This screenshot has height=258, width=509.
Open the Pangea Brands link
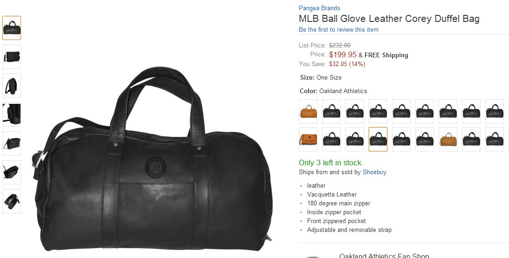point(319,8)
